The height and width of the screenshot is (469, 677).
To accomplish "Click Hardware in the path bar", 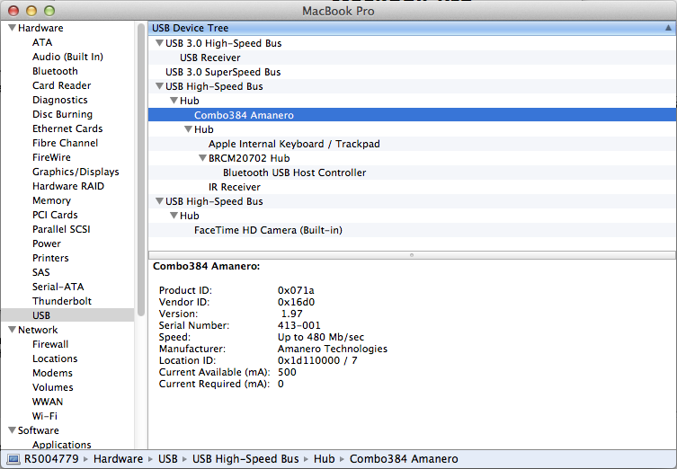I will pyautogui.click(x=118, y=458).
